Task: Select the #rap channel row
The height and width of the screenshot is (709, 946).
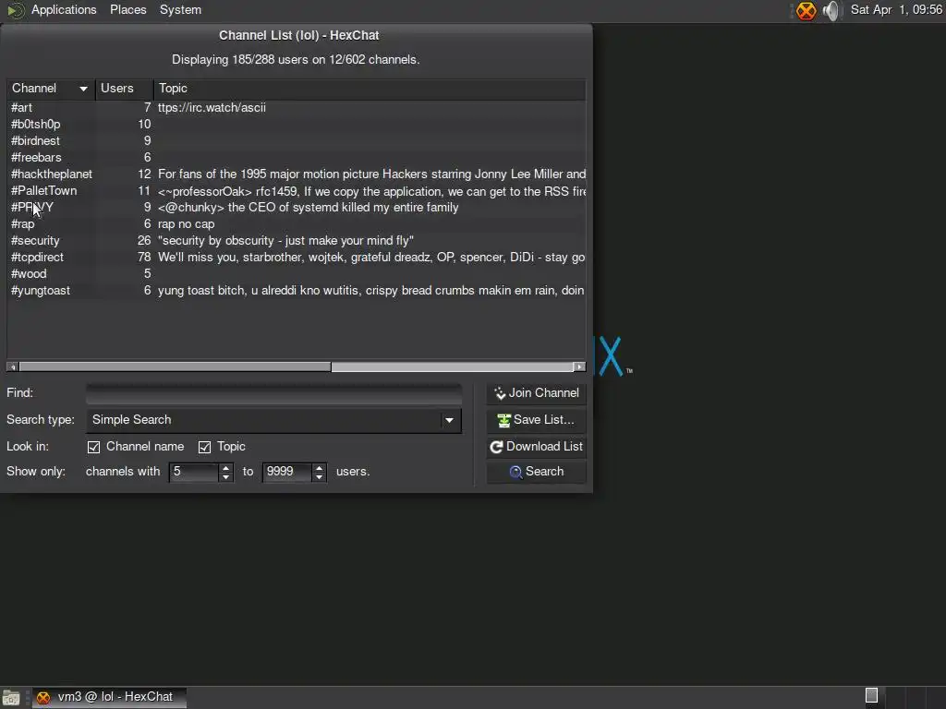Action: pyautogui.click(x=296, y=223)
